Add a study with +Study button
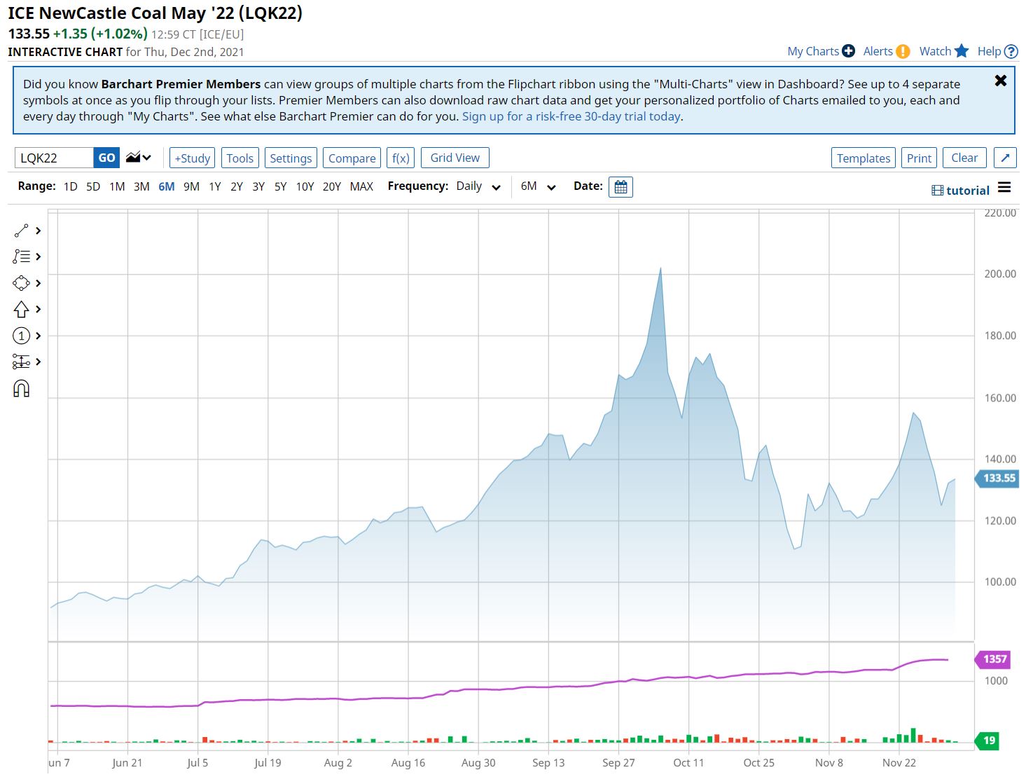 [x=193, y=158]
